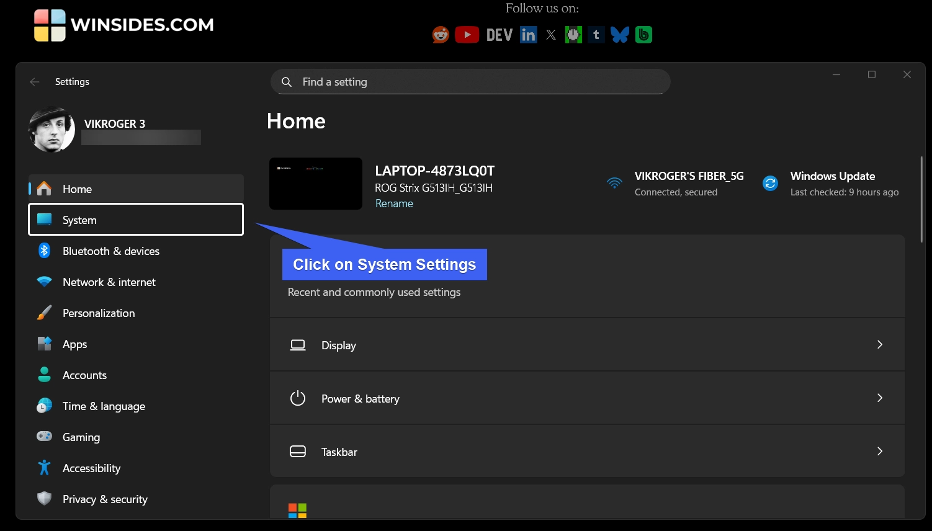Open the VIKROGER 3 profile picture
This screenshot has width=932, height=531.
pyautogui.click(x=52, y=130)
